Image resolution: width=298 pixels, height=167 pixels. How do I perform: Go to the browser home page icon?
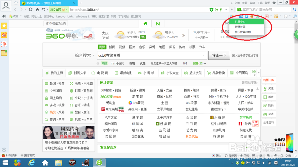point(37,10)
